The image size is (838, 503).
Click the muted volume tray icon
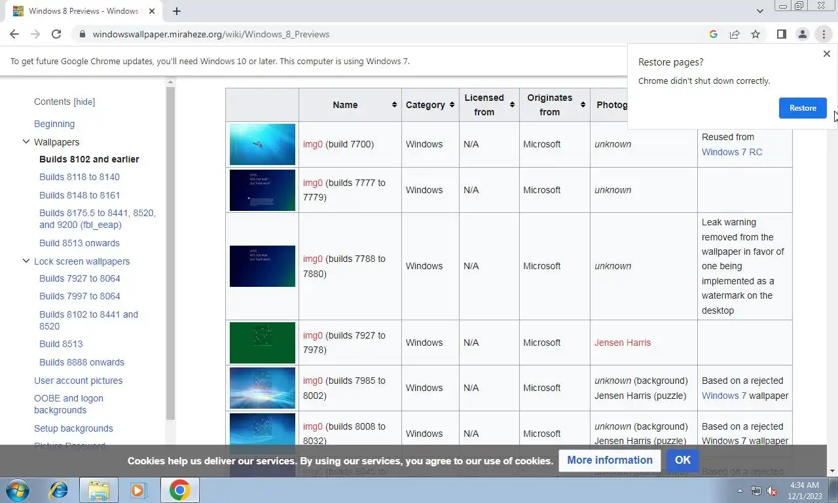click(772, 491)
